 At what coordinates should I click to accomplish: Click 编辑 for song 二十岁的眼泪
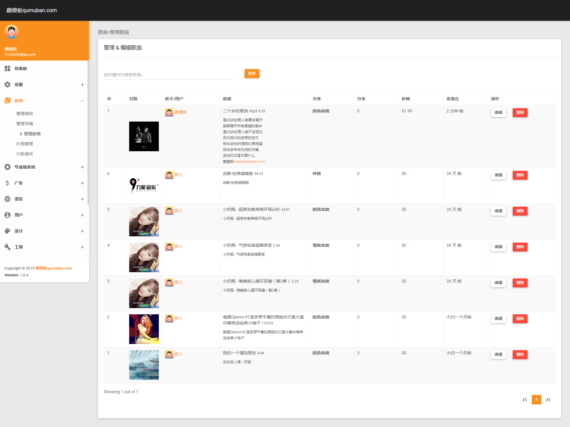click(x=498, y=113)
